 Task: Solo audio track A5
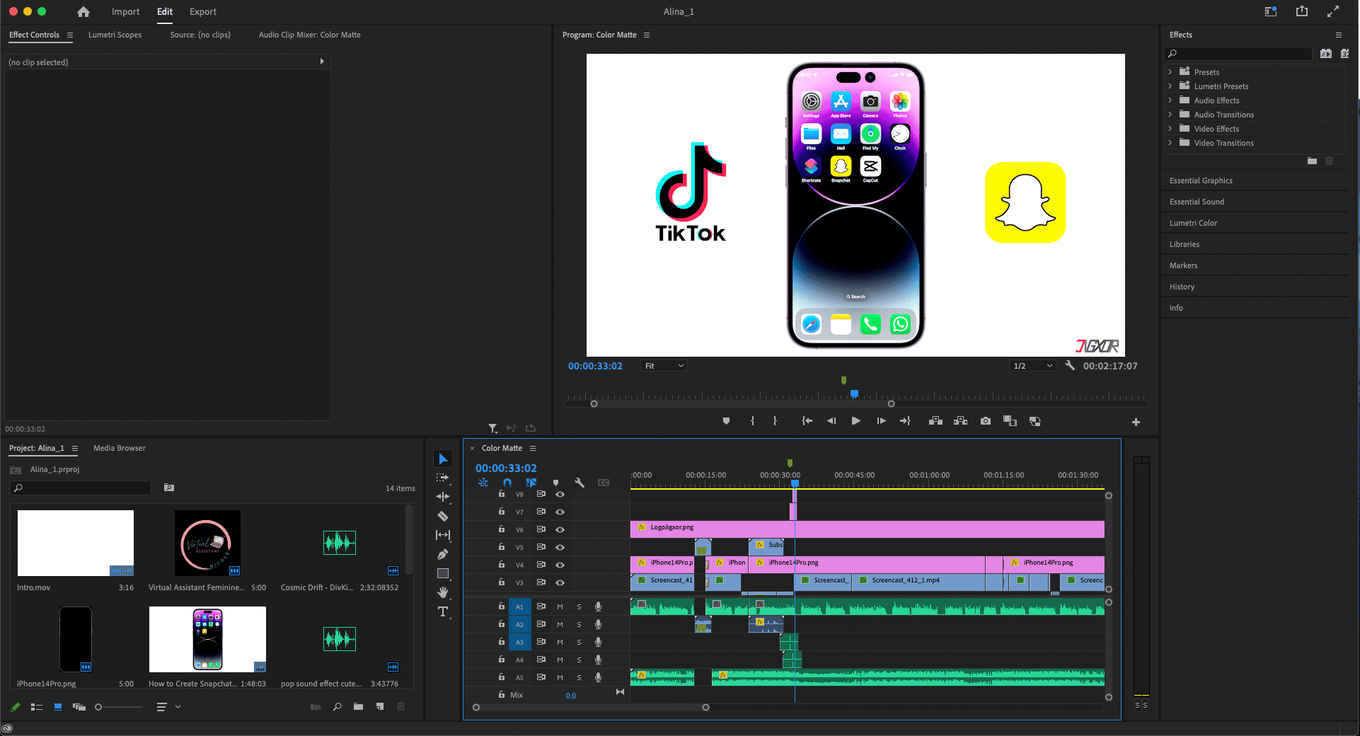[579, 677]
